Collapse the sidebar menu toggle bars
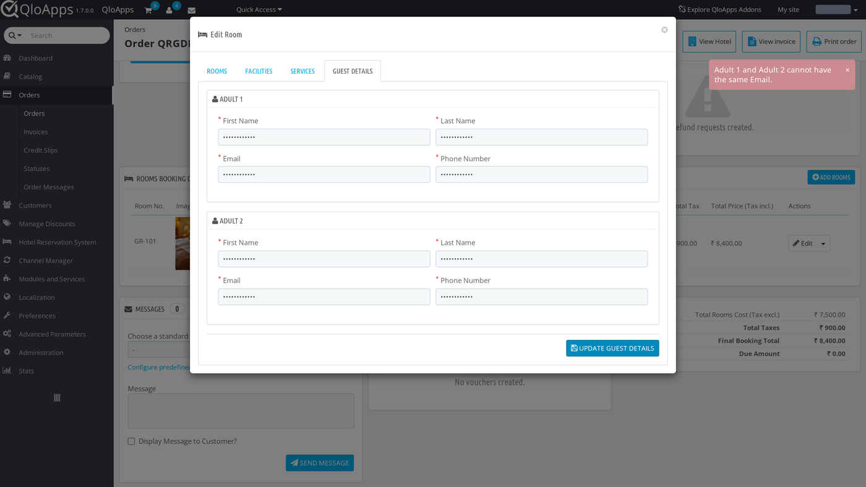 pyautogui.click(x=57, y=398)
